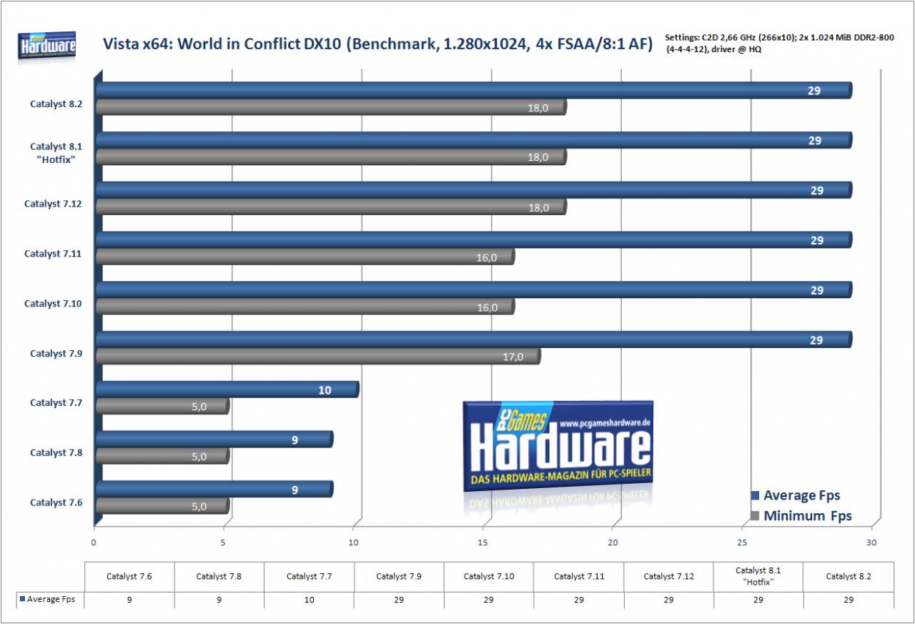Click the table column header 'Catalyst 8.2'
Image resolution: width=915 pixels, height=624 pixels.
click(x=849, y=576)
